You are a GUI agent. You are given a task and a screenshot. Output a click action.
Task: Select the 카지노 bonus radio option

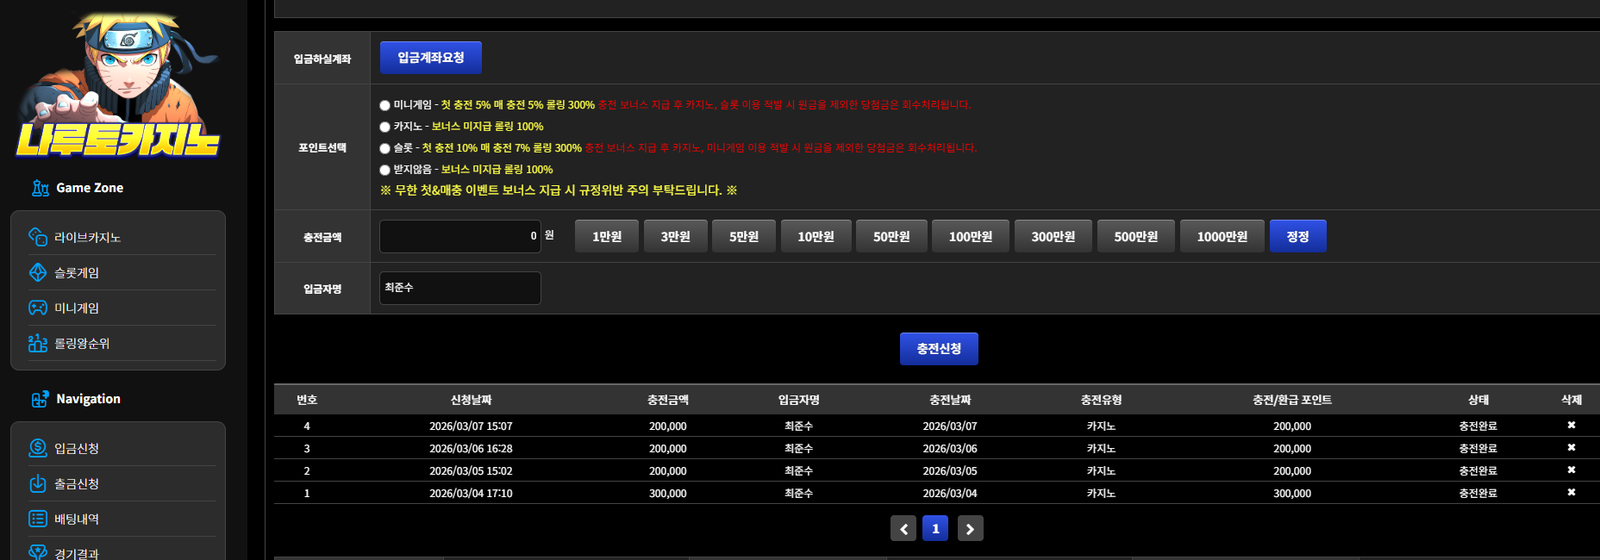(x=384, y=127)
